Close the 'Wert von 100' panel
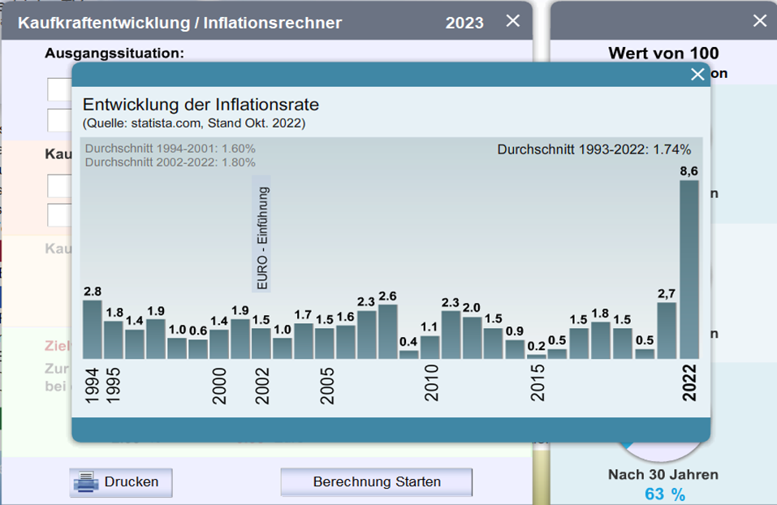Screen dimensions: 777x505 [x=759, y=21]
